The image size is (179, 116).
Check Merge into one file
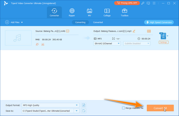[x=124, y=108]
